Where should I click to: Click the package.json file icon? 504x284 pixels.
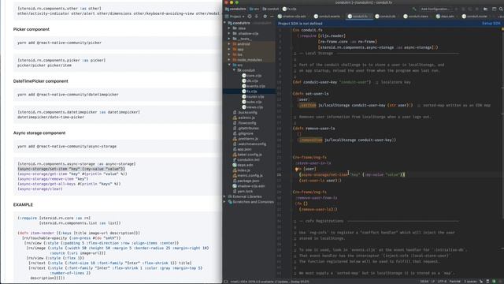pyautogui.click(x=235, y=181)
